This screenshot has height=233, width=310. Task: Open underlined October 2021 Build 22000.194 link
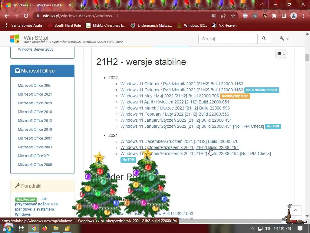(x=180, y=148)
